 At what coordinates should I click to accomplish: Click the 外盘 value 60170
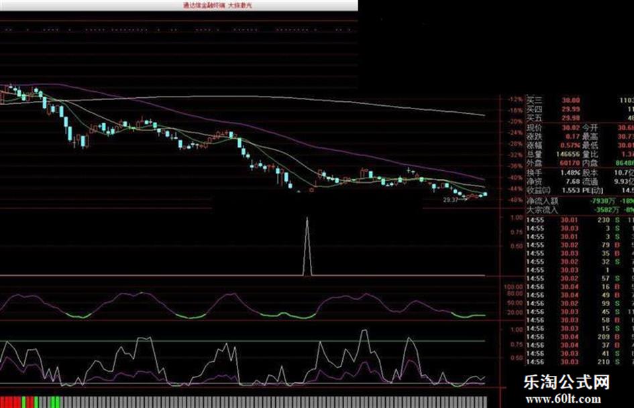point(570,163)
